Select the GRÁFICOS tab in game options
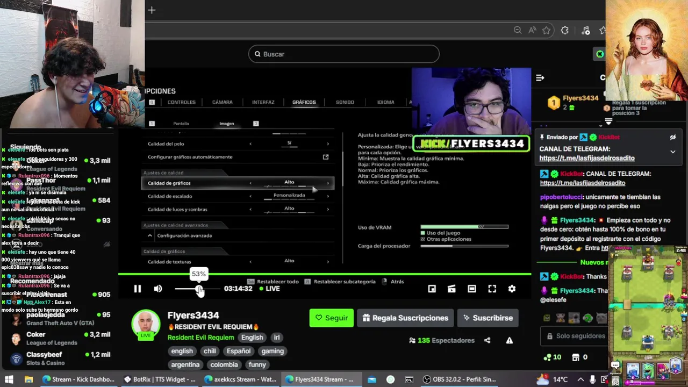Image resolution: width=688 pixels, height=387 pixels. [x=304, y=102]
